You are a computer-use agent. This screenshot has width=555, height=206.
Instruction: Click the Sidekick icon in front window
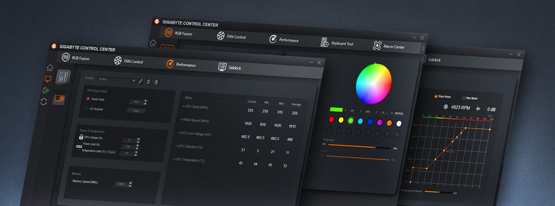point(222,67)
